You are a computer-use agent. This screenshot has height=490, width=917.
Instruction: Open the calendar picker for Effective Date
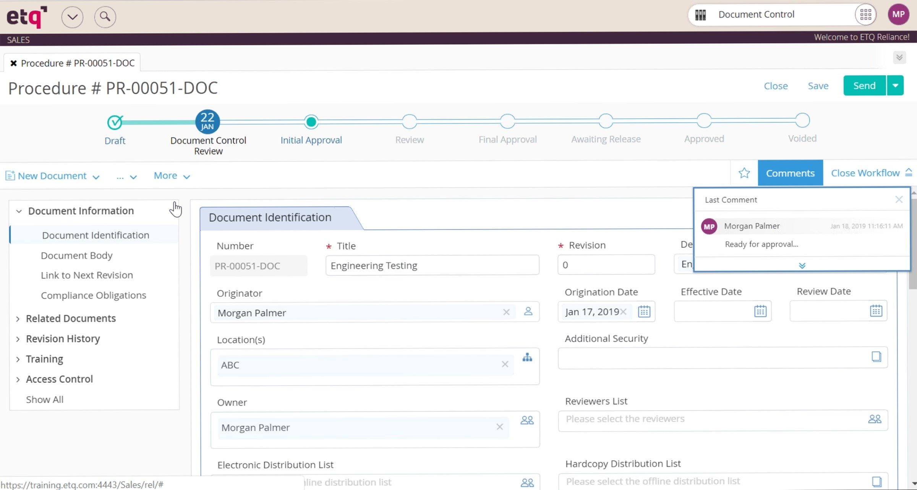tap(760, 311)
